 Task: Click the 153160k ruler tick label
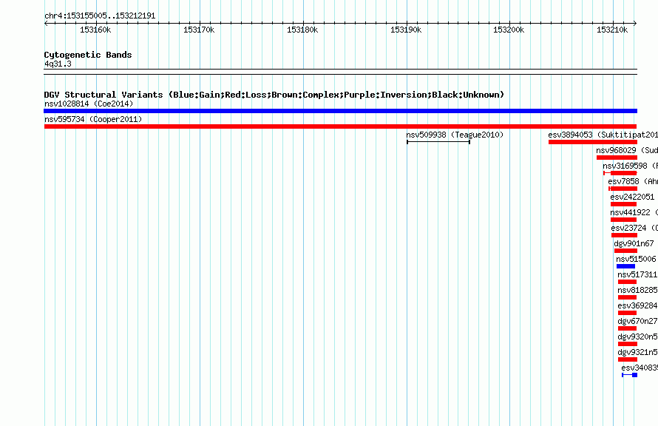coord(95,30)
